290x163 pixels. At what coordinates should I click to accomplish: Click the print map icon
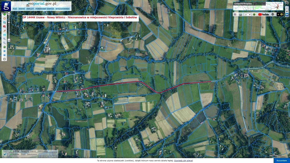click(x=240, y=14)
